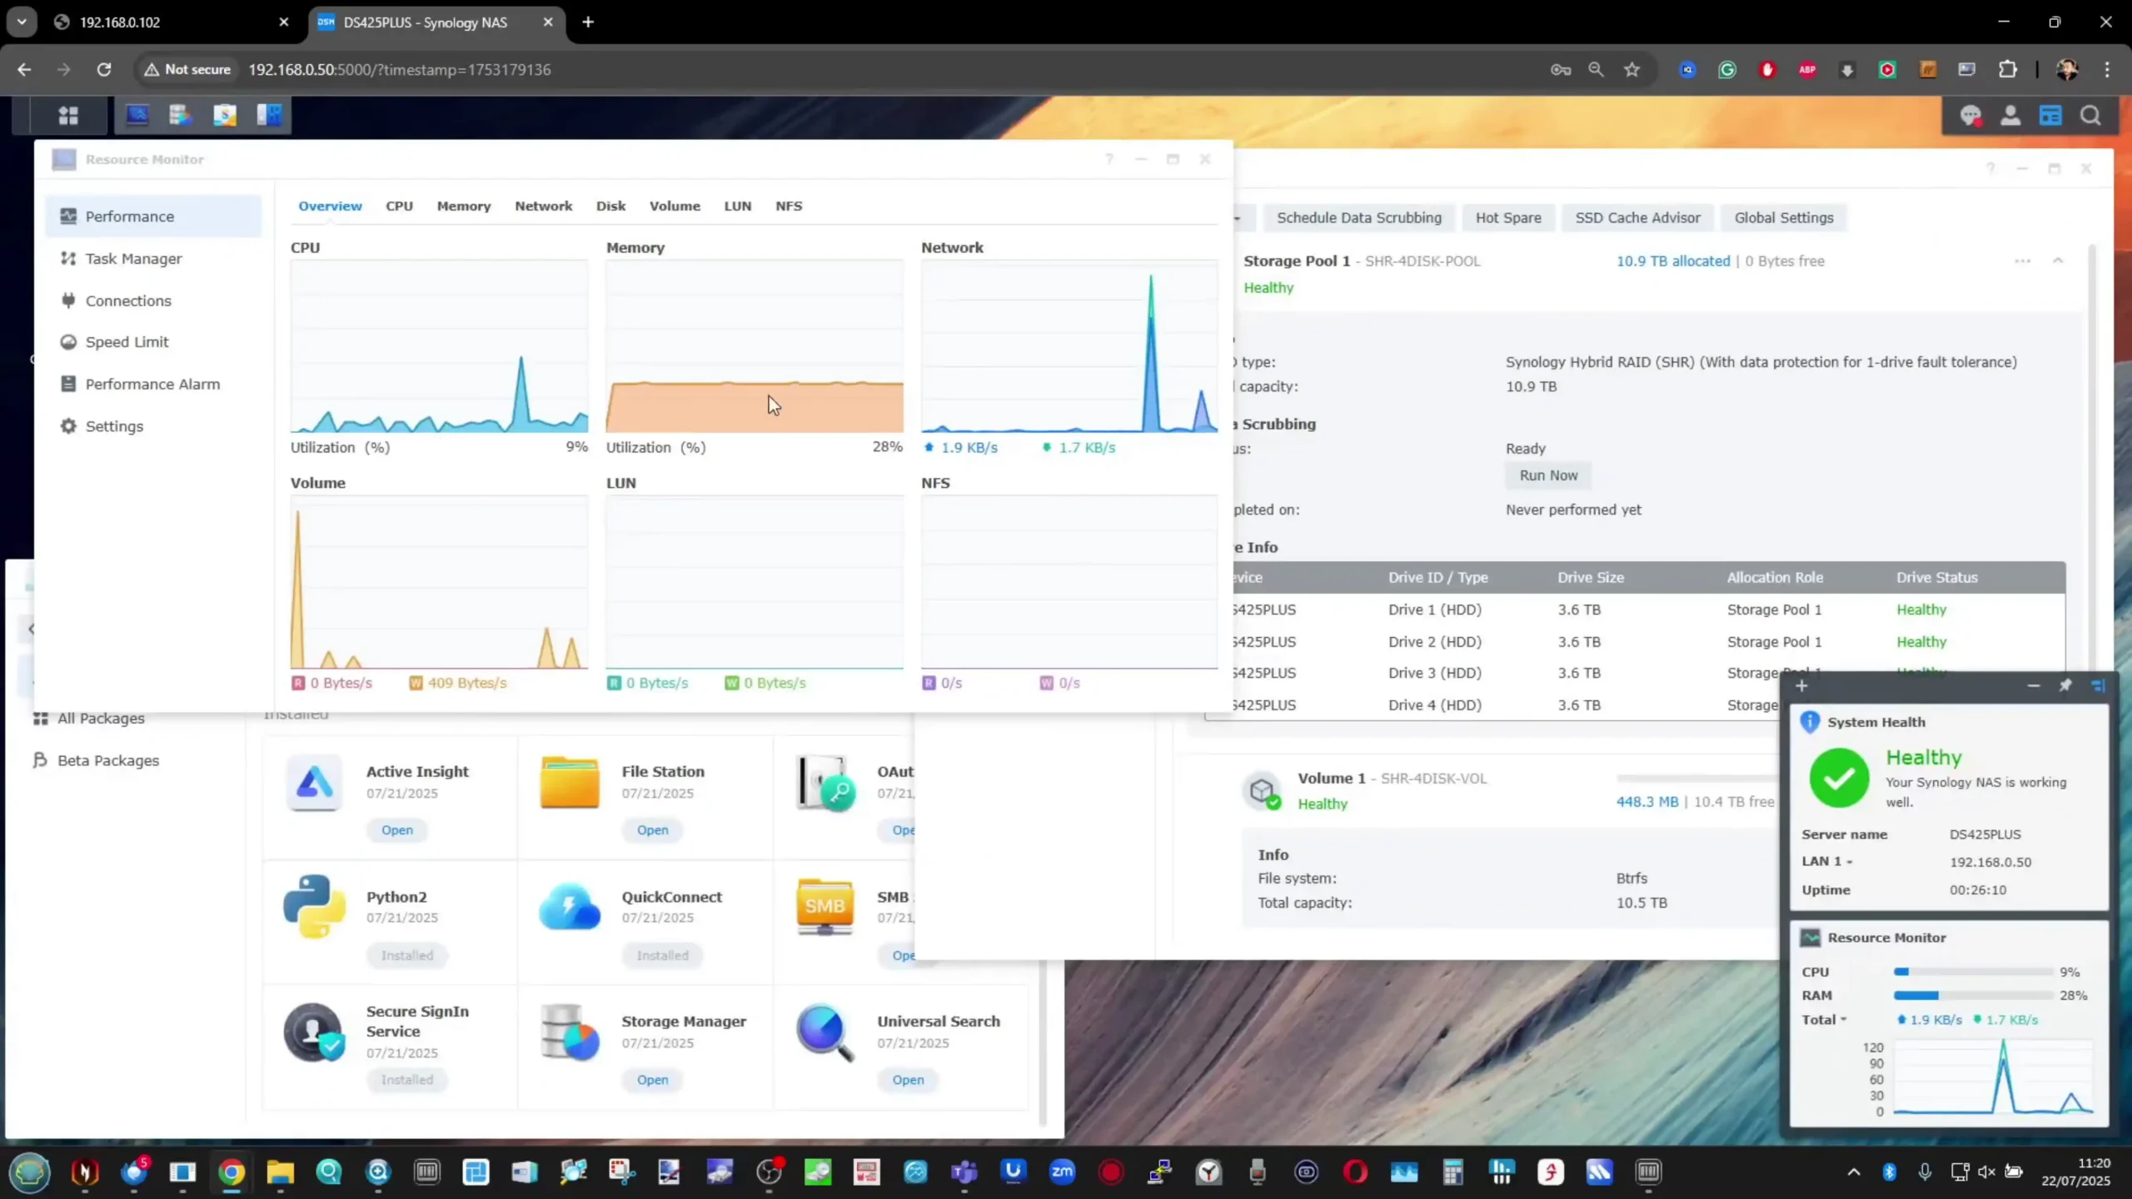The height and width of the screenshot is (1199, 2132).
Task: Select Package Center icon in DSM taskbar
Action: (x=225, y=115)
